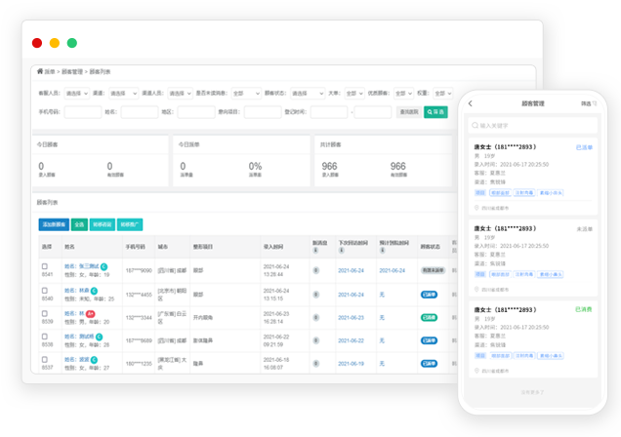Open the mobile filter (筛选) icon
Viewport: 621px width, 437px height.
pos(587,103)
